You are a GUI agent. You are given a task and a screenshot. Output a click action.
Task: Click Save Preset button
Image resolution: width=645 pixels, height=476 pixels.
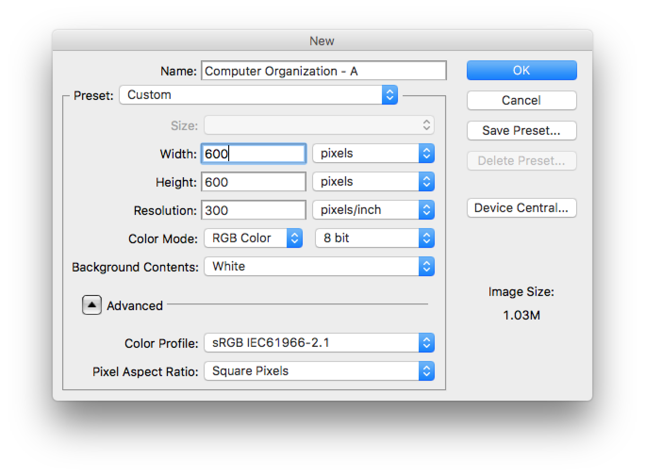pos(521,131)
